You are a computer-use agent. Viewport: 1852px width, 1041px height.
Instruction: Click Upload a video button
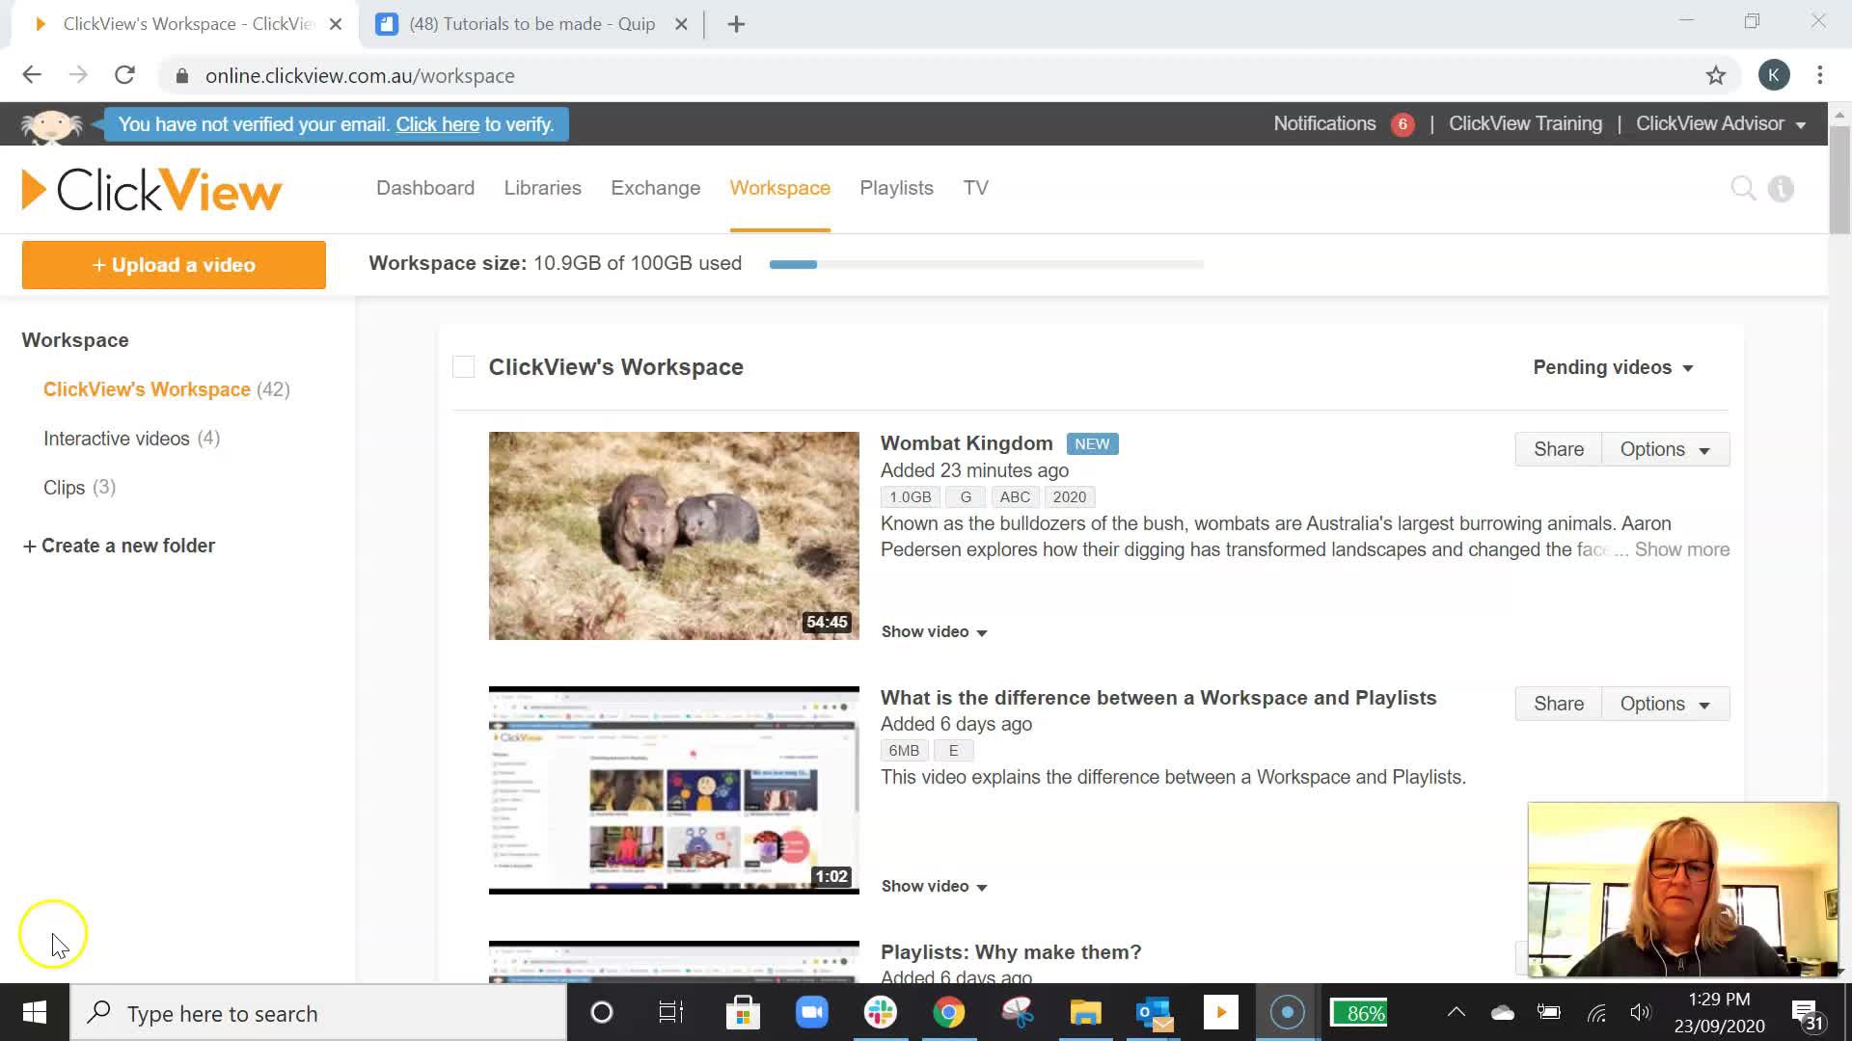click(174, 265)
